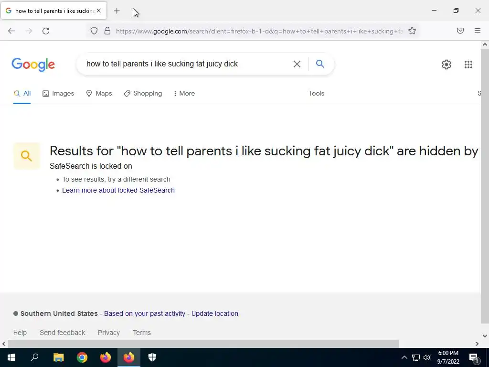Image resolution: width=489 pixels, height=367 pixels.
Task: Open the Terms footer link
Action: (x=142, y=333)
